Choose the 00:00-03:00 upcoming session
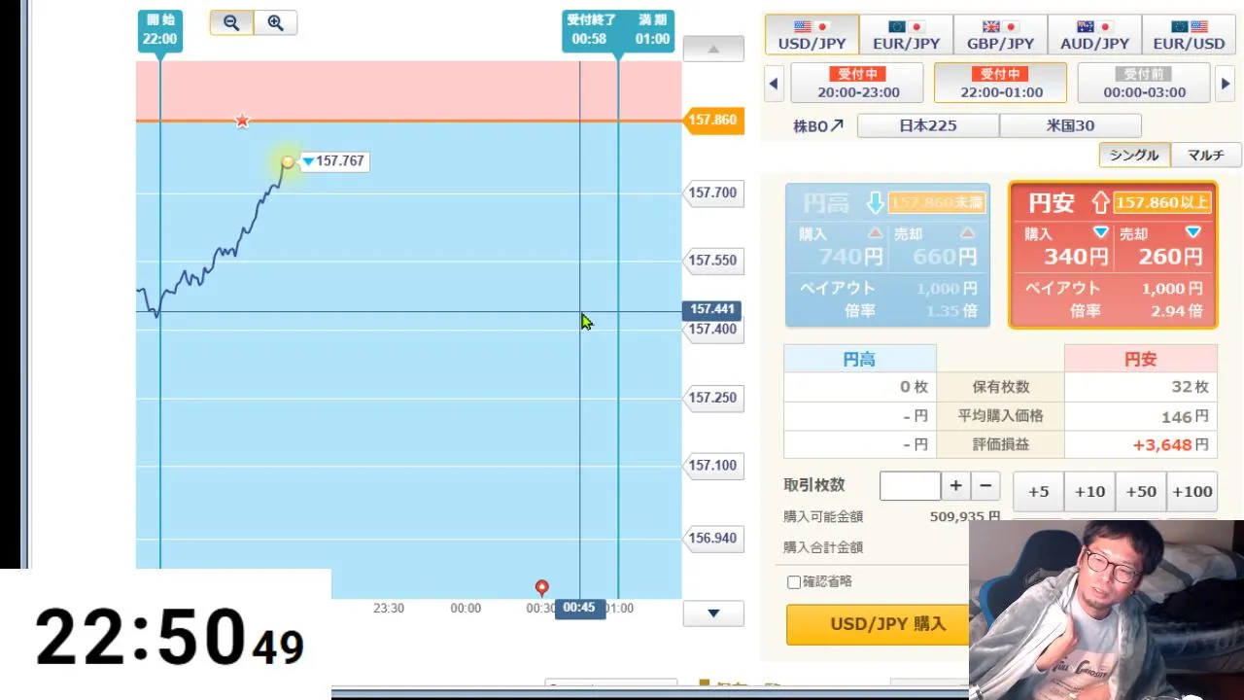1244x700 pixels. pyautogui.click(x=1144, y=84)
